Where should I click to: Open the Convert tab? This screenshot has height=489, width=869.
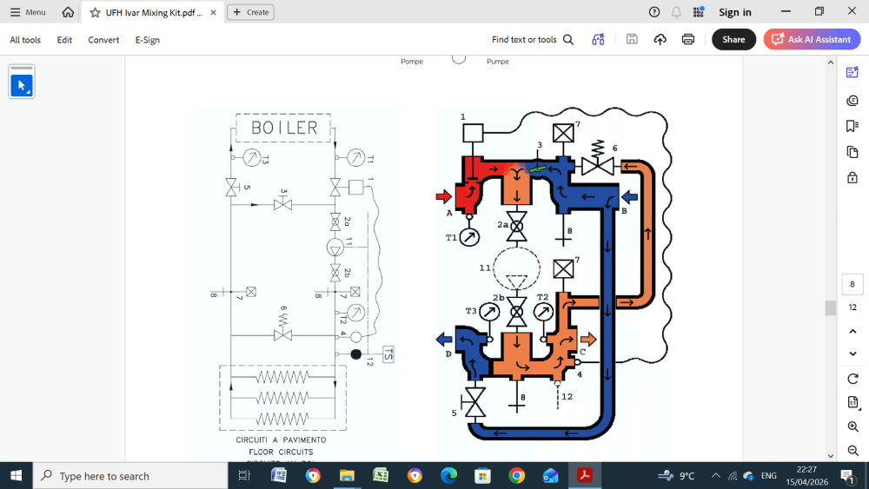(103, 40)
